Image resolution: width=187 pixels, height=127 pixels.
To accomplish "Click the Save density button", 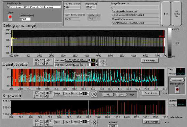I will 151,93.
